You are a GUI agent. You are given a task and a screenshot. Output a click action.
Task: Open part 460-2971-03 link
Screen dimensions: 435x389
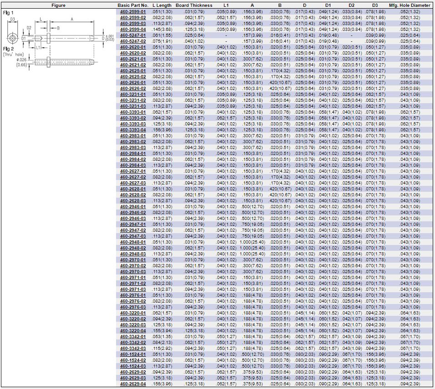point(133,289)
